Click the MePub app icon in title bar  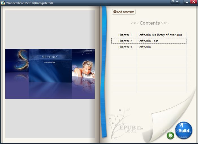point(3,3)
